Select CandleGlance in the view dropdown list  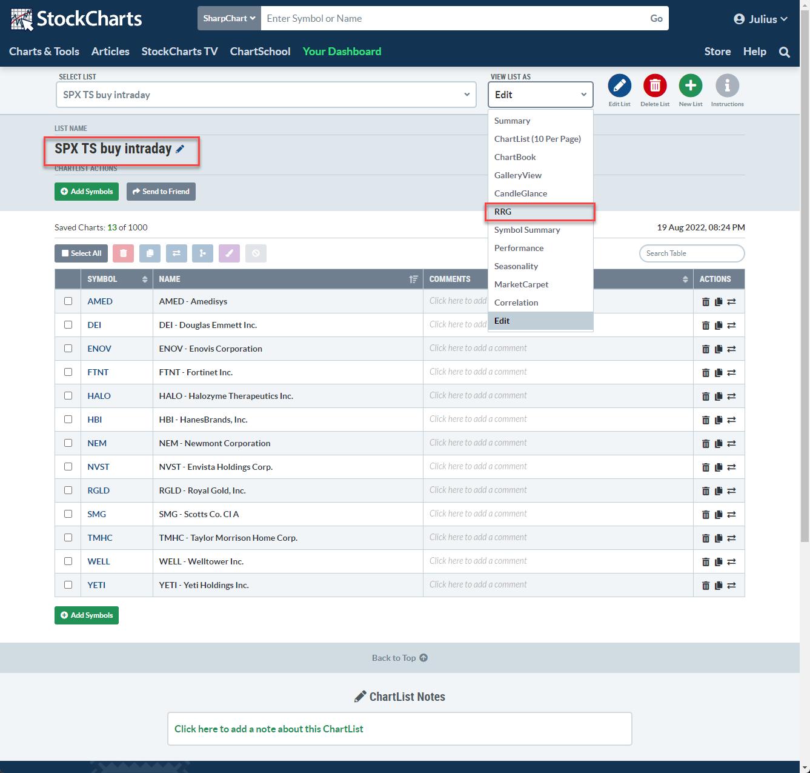pyautogui.click(x=520, y=193)
